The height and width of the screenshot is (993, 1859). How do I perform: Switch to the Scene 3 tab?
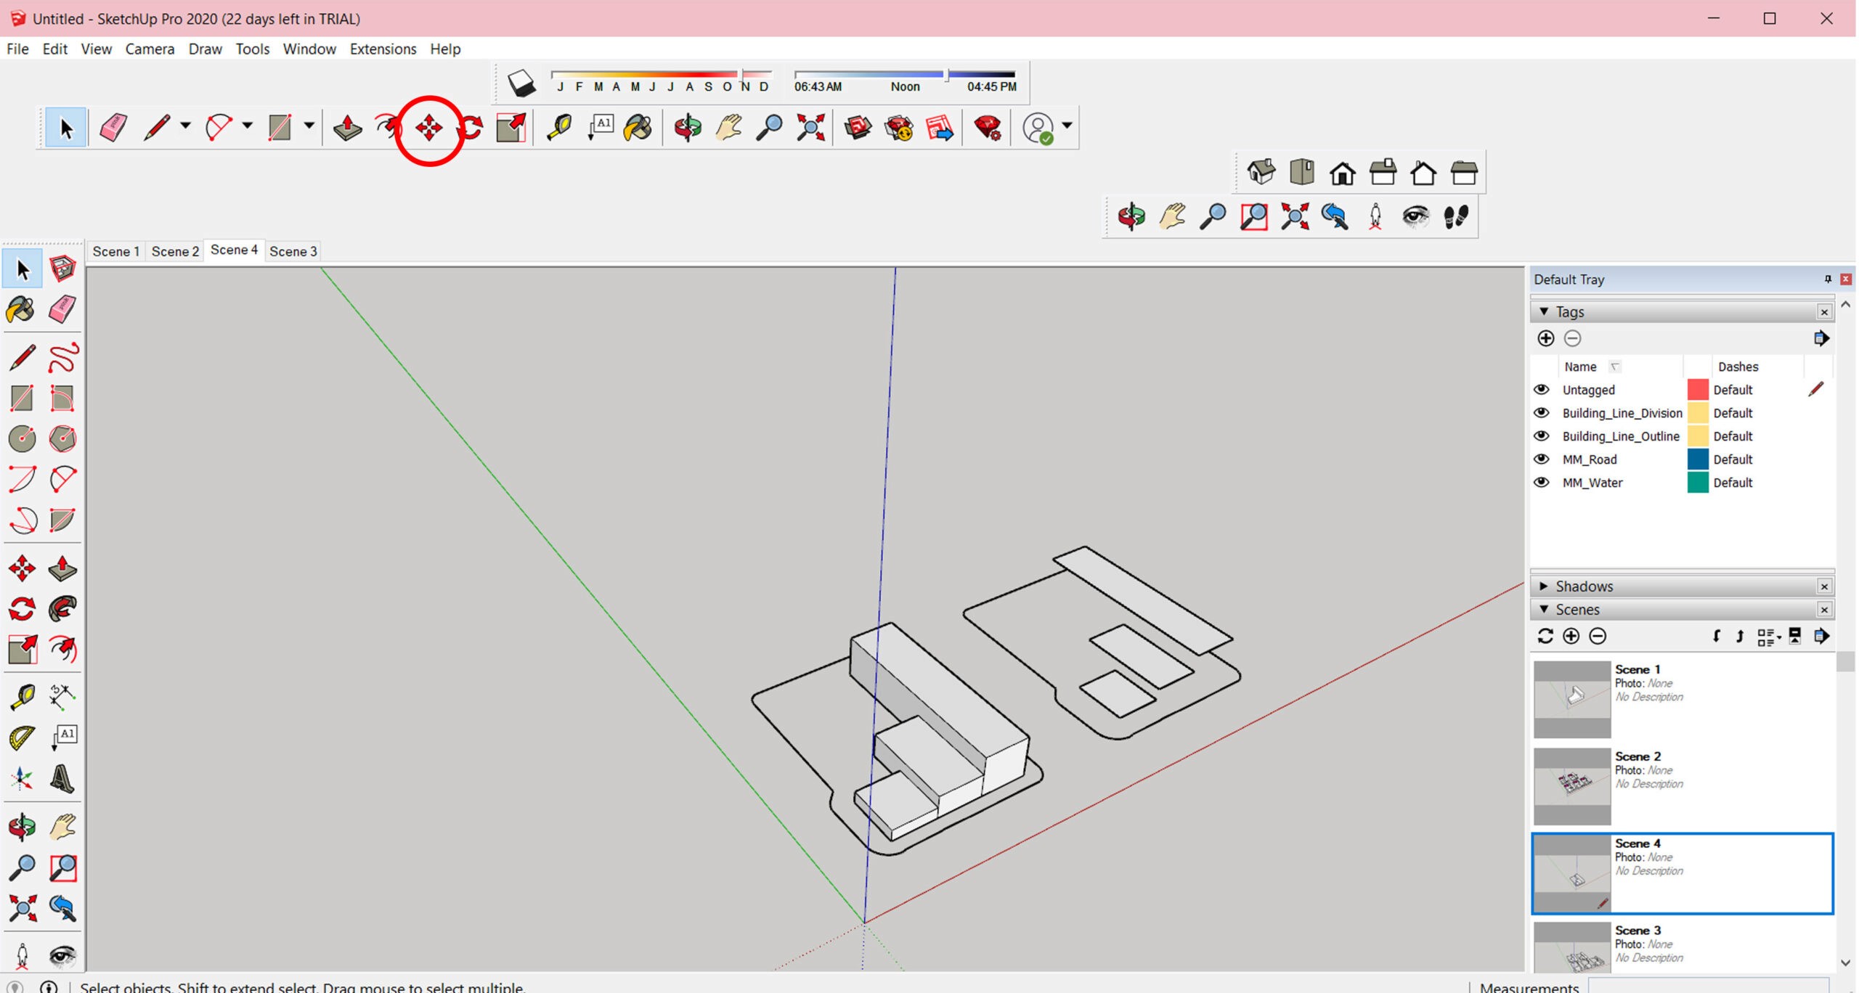tap(293, 251)
